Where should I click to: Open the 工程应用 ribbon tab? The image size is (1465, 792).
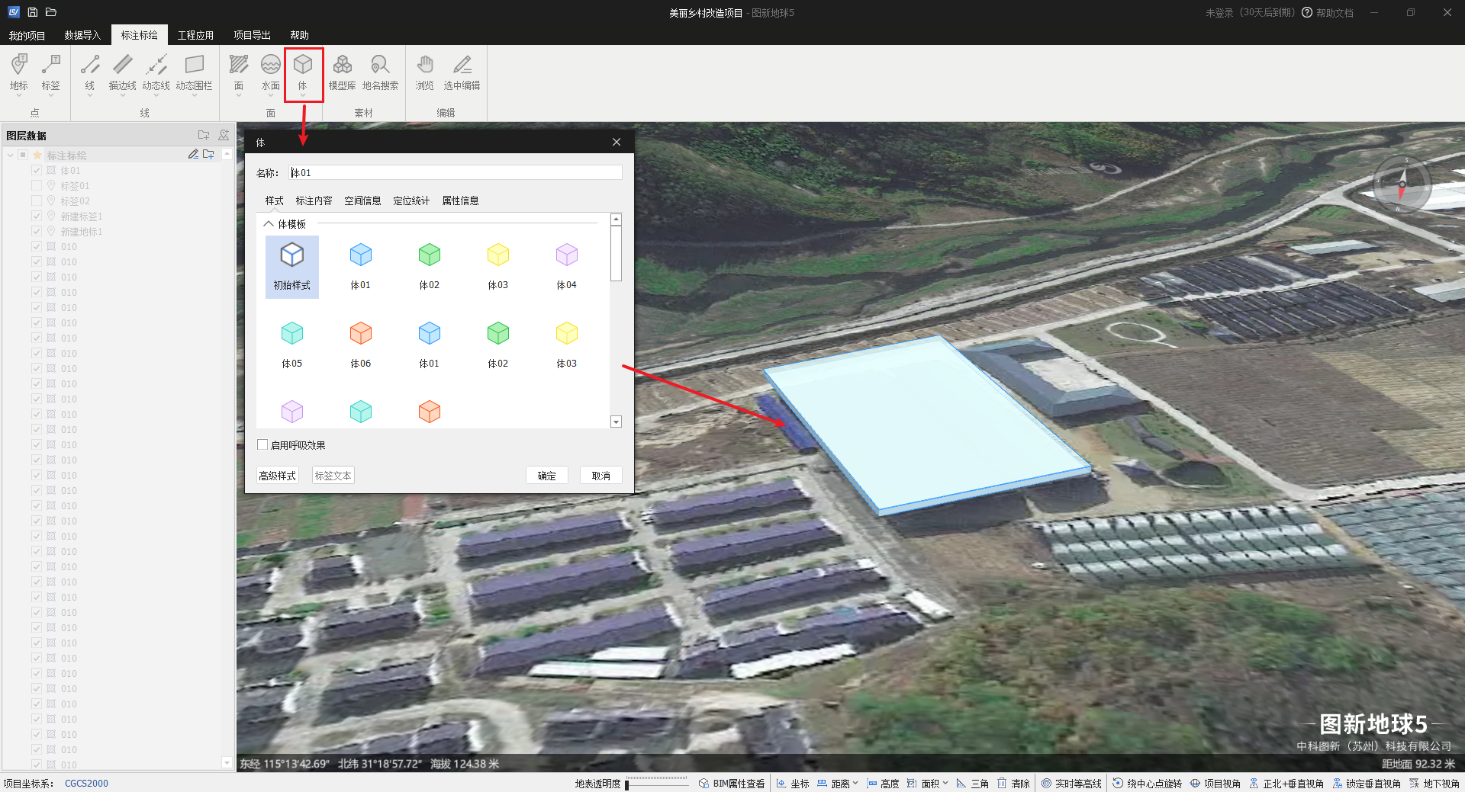coord(195,35)
